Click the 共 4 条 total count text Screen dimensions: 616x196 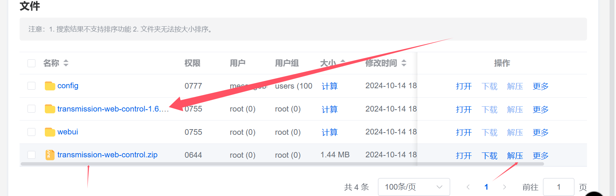tap(356, 187)
